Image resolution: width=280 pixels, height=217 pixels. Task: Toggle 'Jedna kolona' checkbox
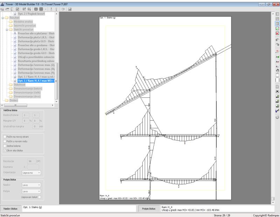click(5, 146)
